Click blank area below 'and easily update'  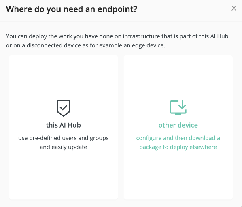[x=64, y=175]
